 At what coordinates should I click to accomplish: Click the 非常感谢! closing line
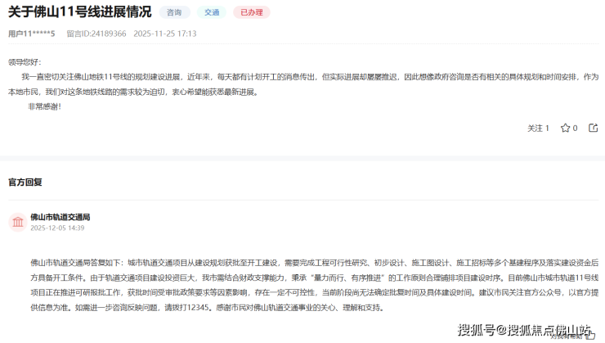[44, 106]
